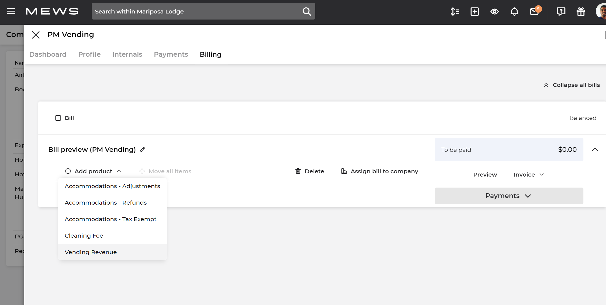The height and width of the screenshot is (305, 606).
Task: Edit bill name with pencil icon
Action: coord(142,150)
